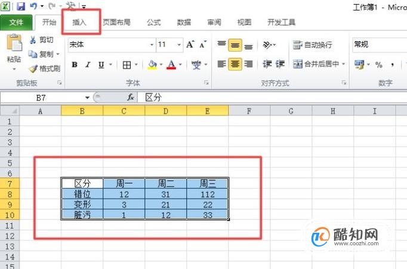Click the accounting number format icon

tap(359, 64)
